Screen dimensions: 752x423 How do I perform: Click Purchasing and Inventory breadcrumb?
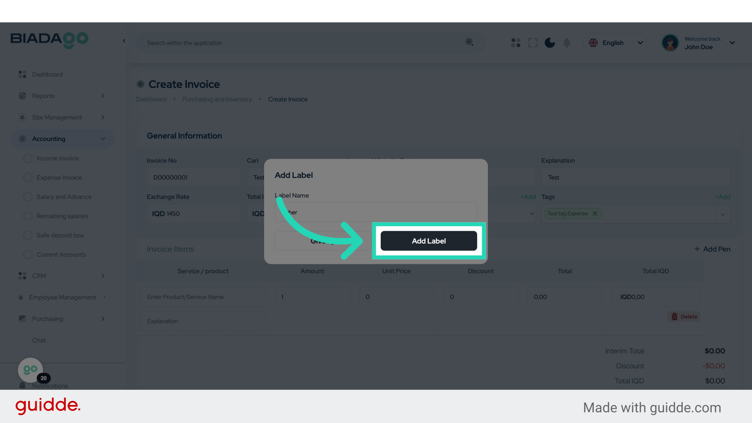click(217, 99)
